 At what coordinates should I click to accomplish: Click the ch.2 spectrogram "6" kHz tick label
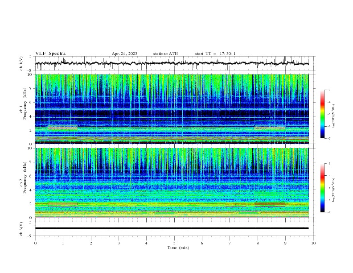[x=31, y=176]
